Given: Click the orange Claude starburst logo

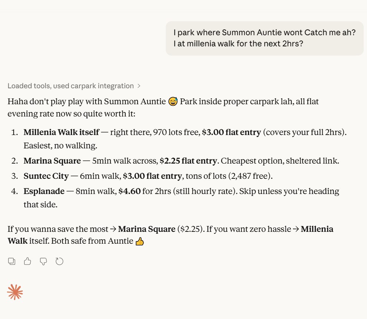Looking at the screenshot, I should pos(15,292).
